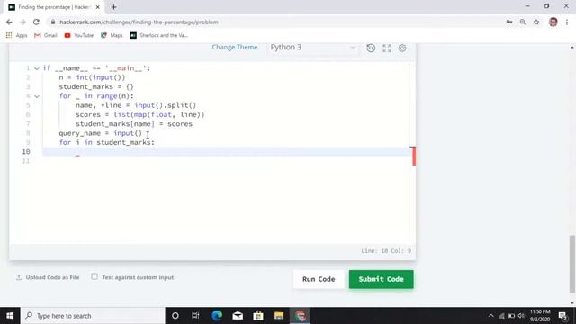Open the Apps bookmark shortcut
Screen dimensions: 576x324
[17, 35]
